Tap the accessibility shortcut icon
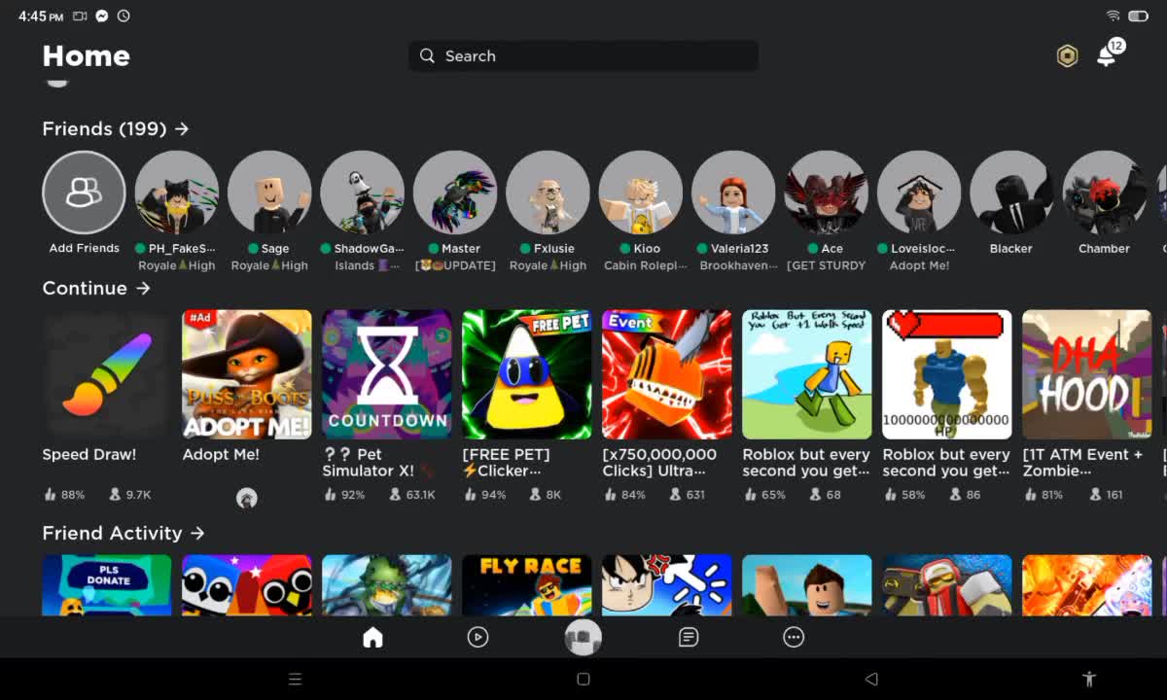This screenshot has height=700, width=1167. point(1089,680)
